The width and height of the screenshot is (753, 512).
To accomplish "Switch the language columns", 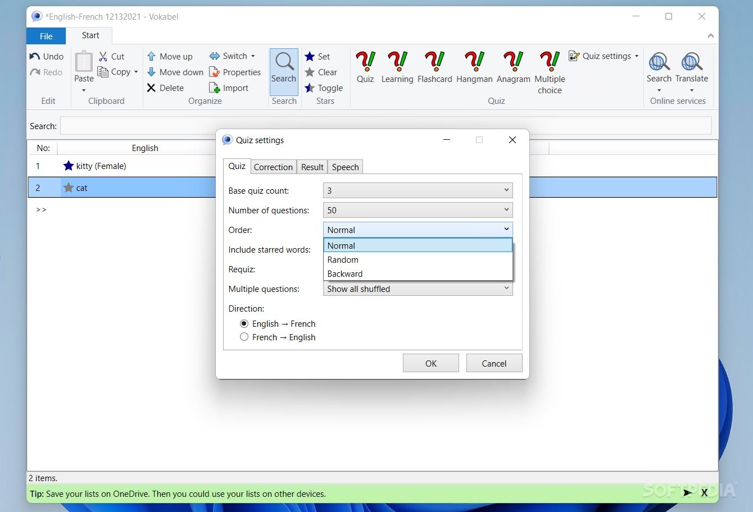I will coord(229,56).
